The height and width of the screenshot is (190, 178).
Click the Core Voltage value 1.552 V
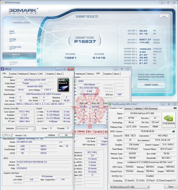47,90
